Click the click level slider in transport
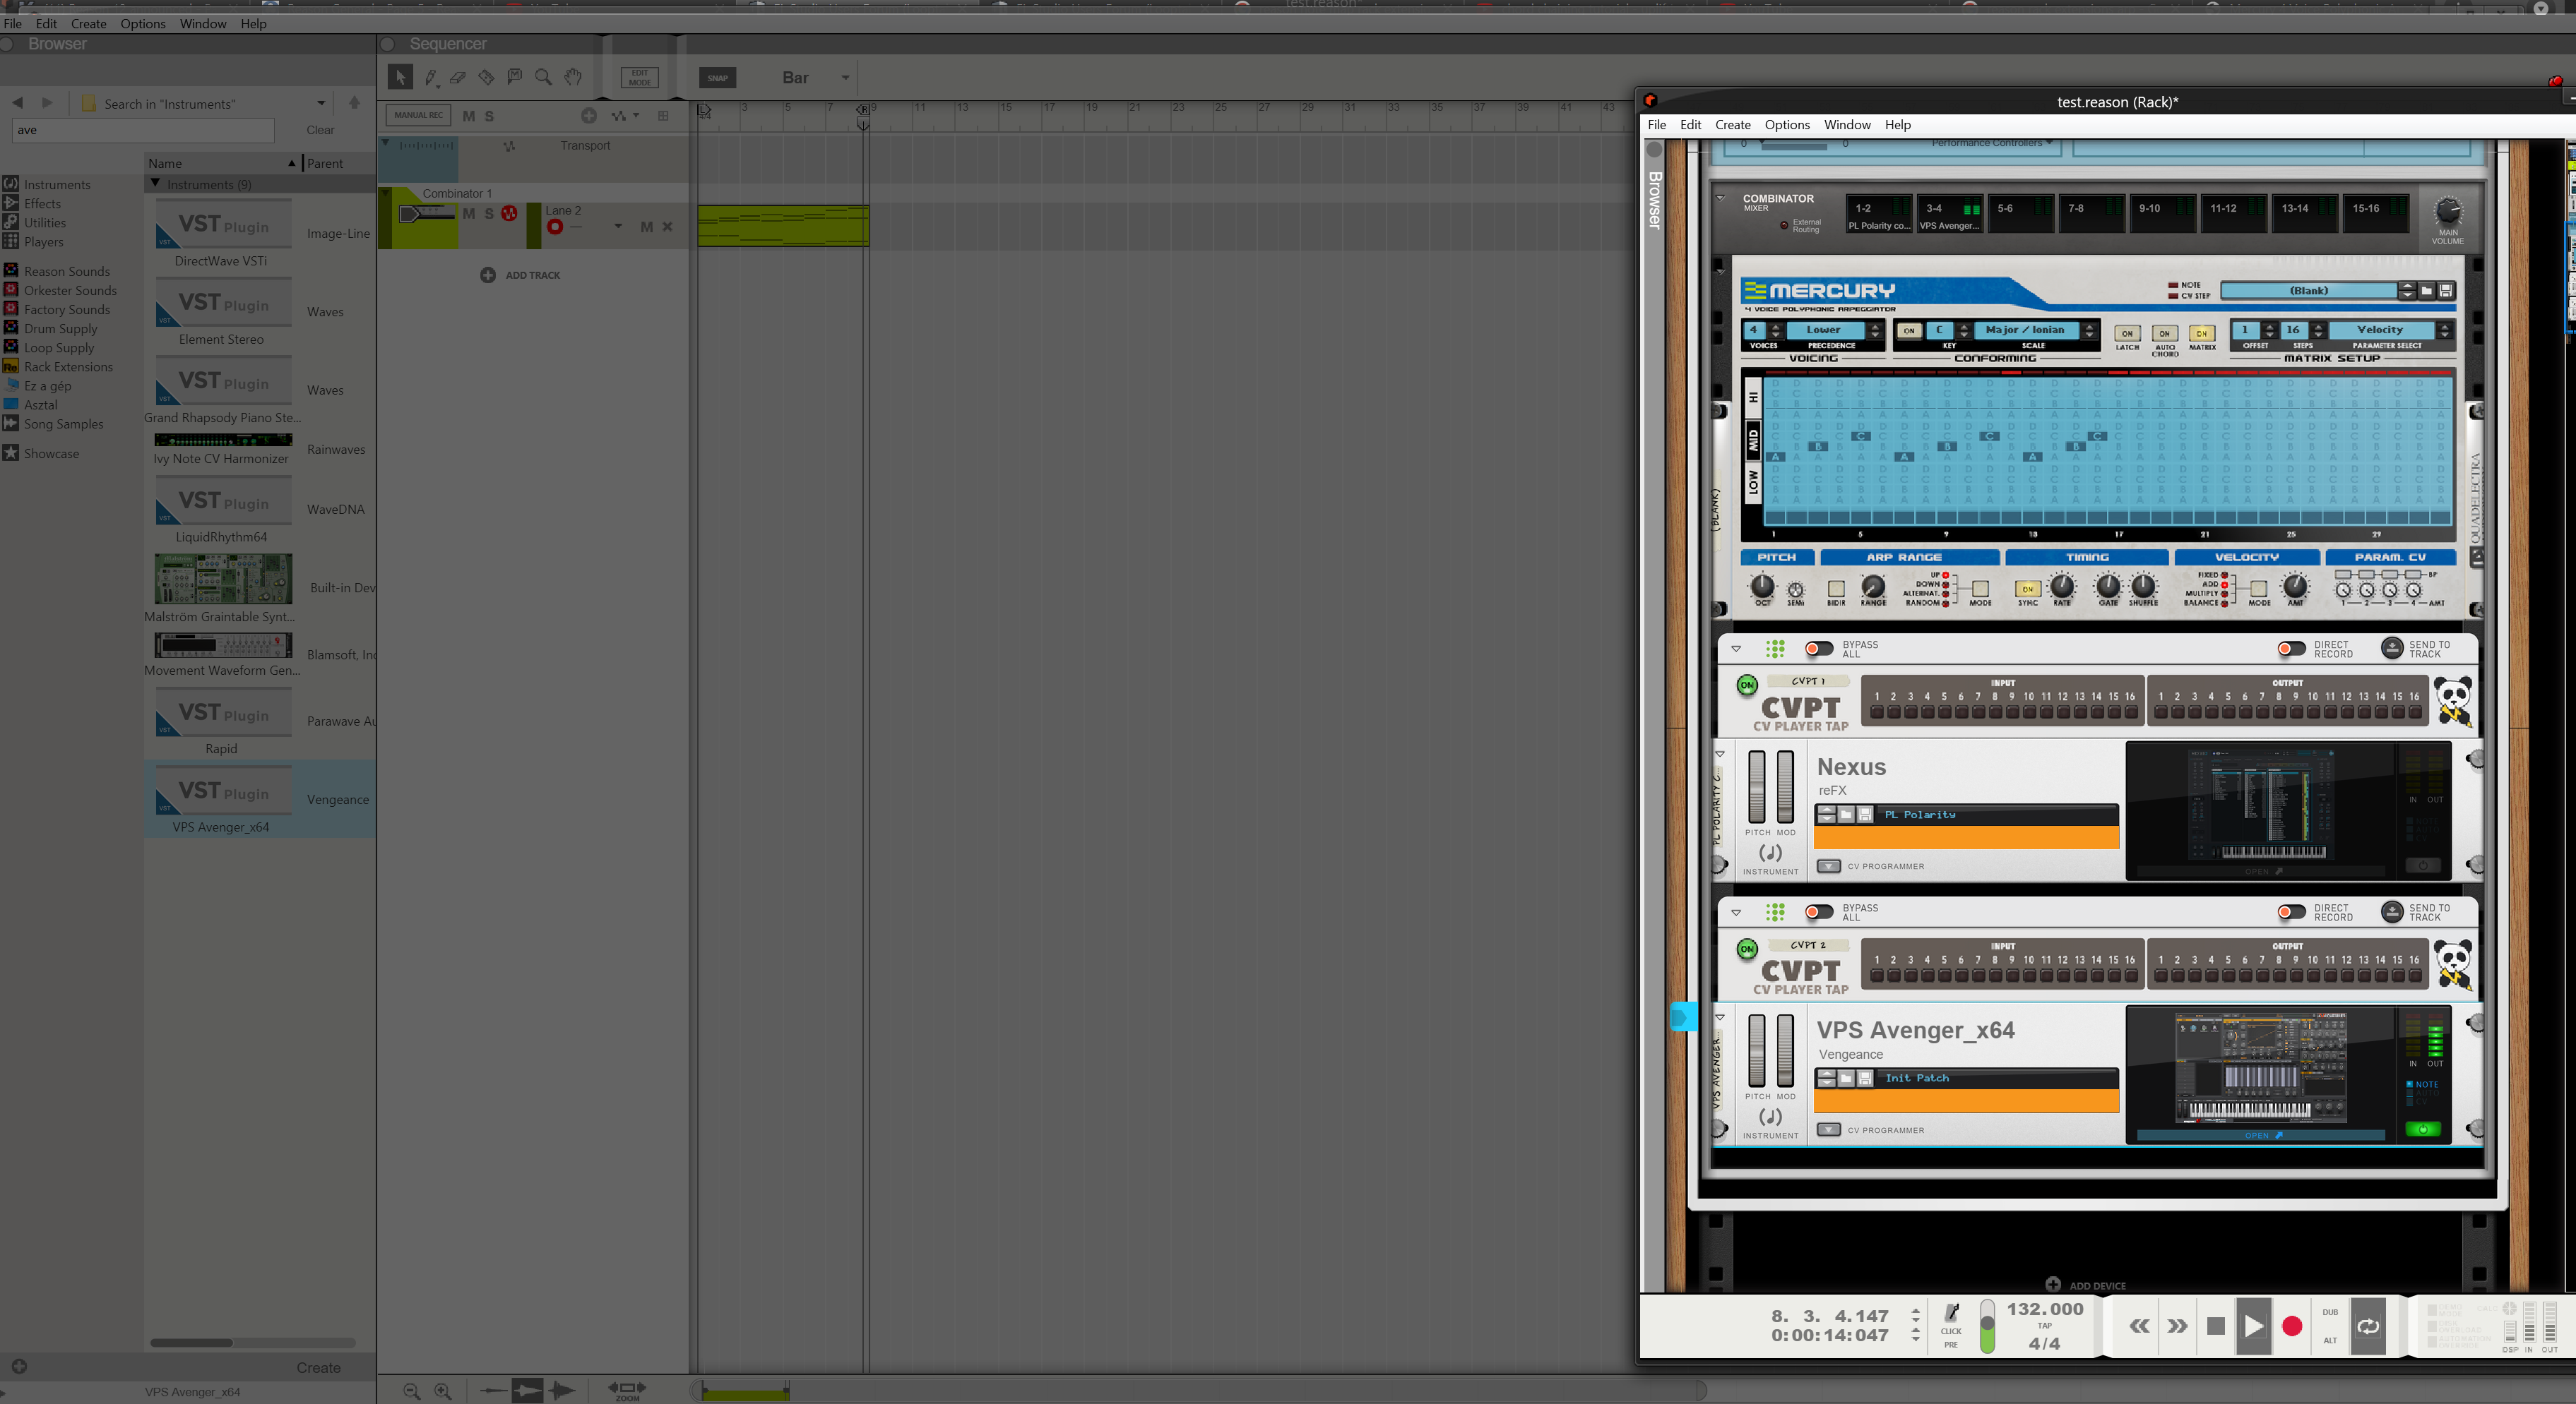Screen dimensions: 2576x1404 (1987, 1326)
